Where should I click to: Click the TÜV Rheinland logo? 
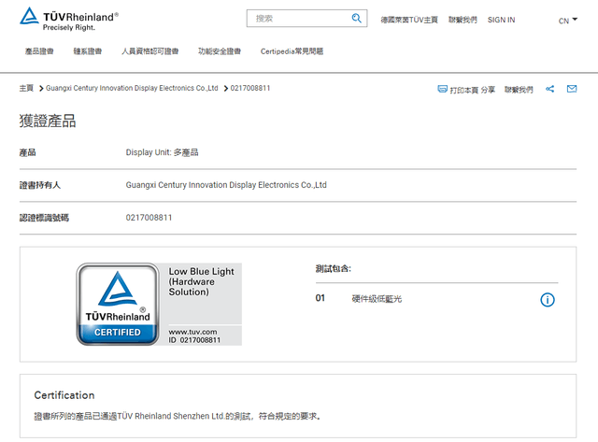tap(68, 19)
